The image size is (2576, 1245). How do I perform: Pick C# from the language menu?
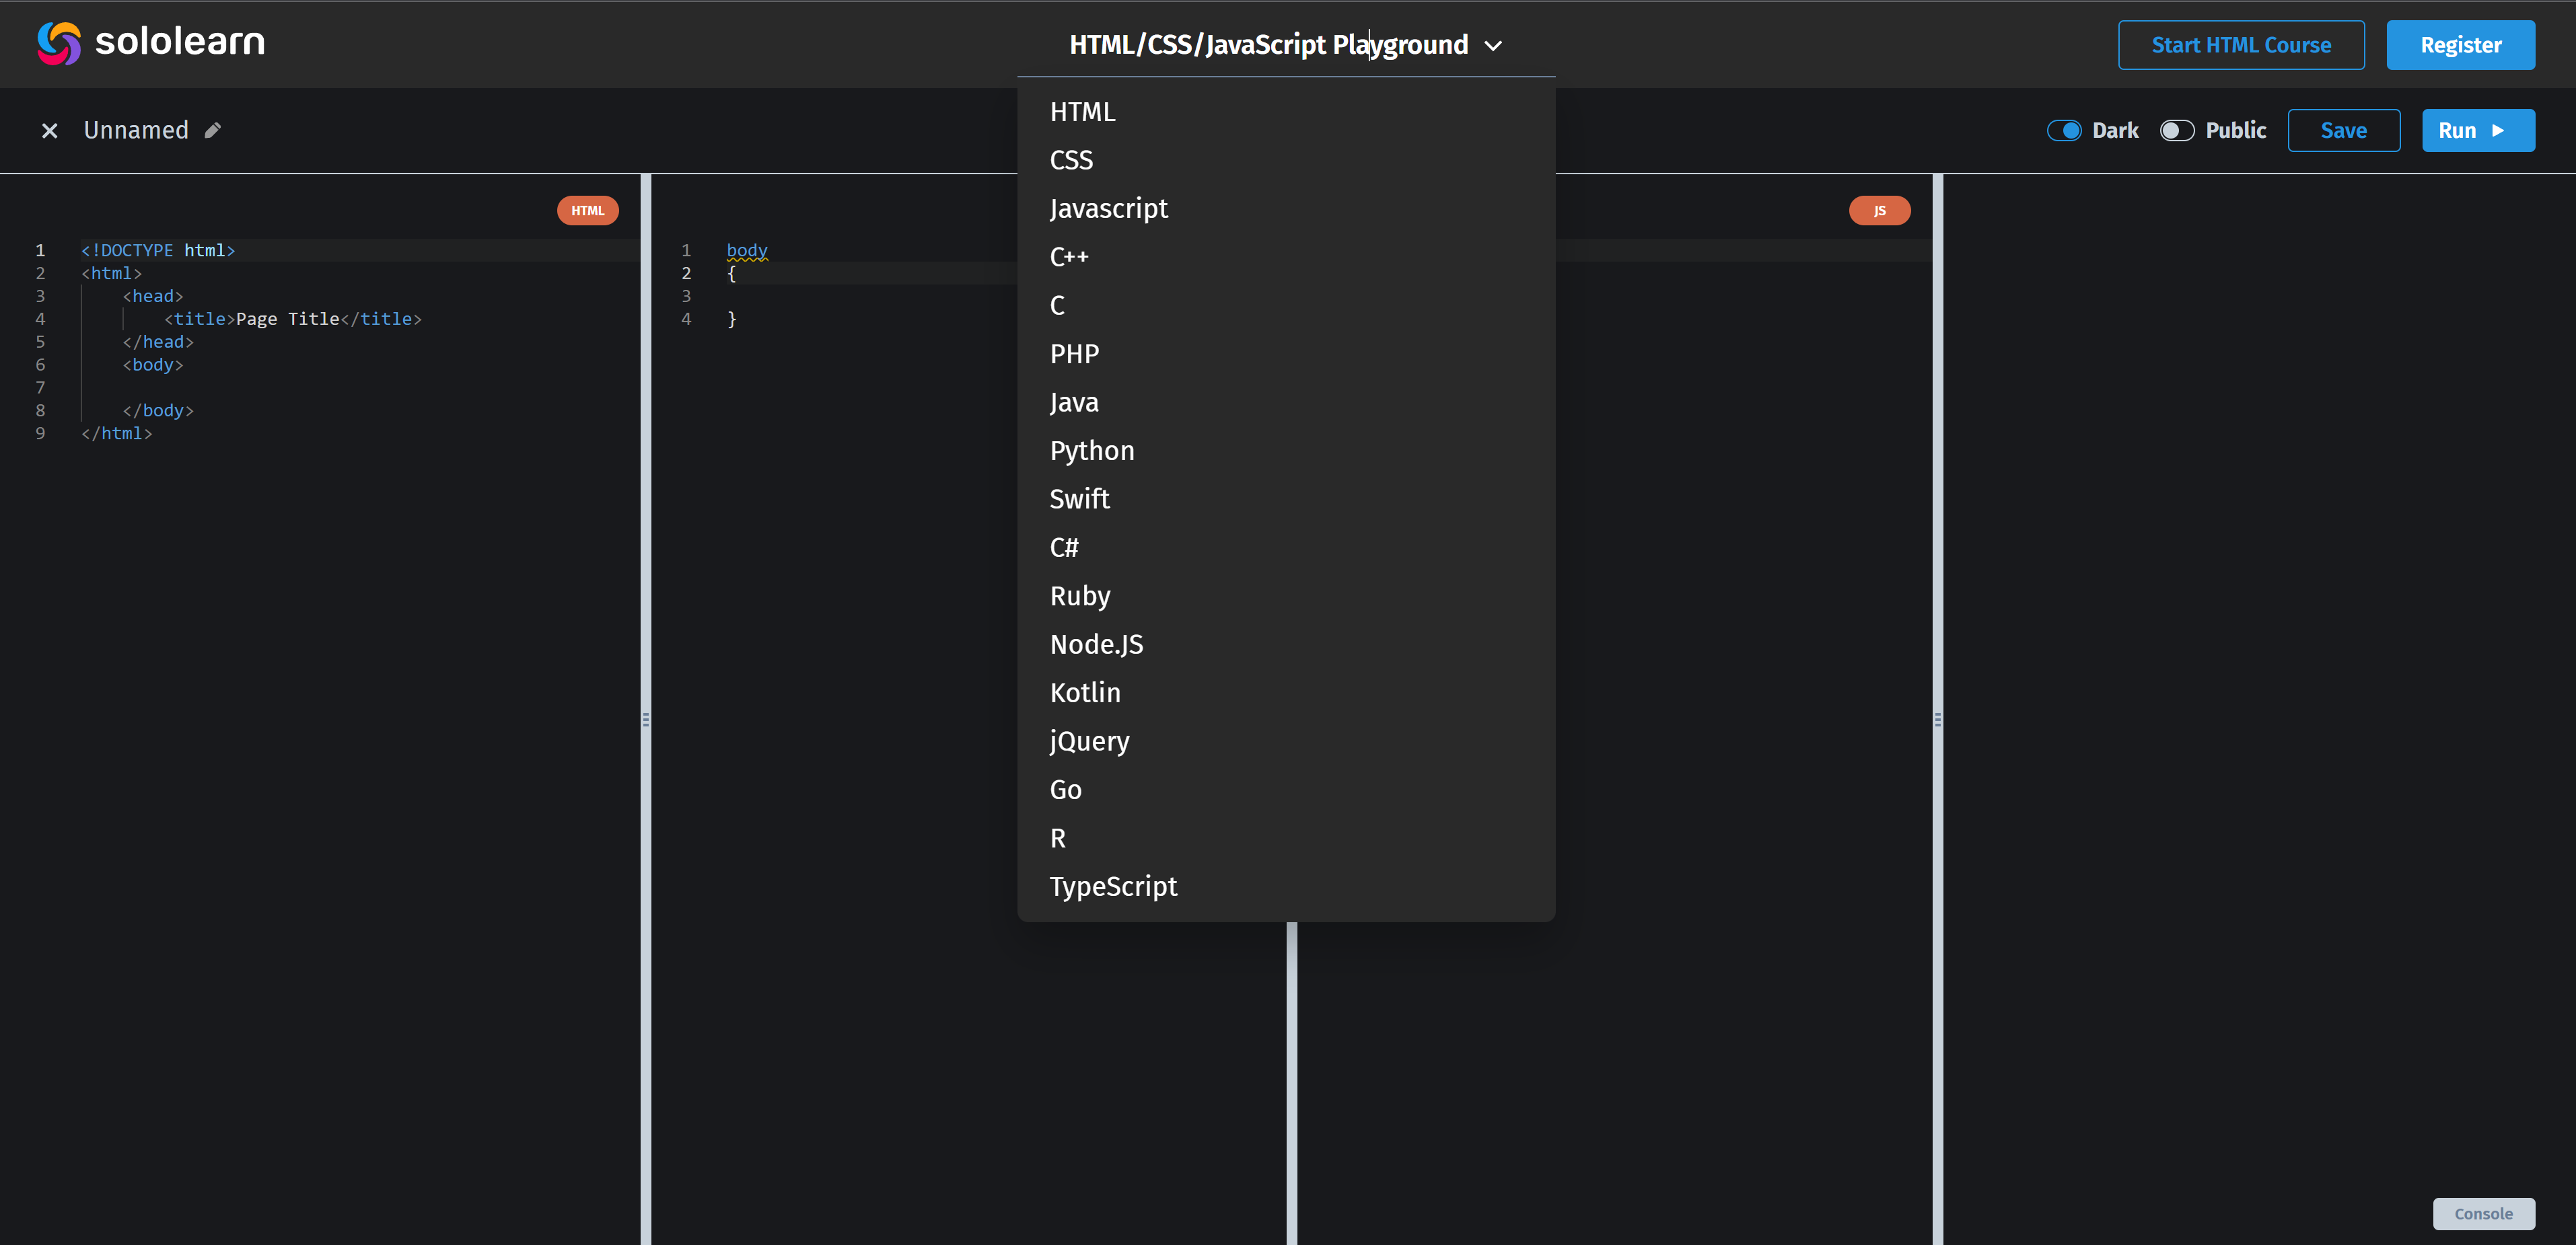coord(1286,548)
